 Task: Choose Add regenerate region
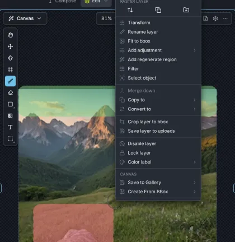(x=158, y=59)
